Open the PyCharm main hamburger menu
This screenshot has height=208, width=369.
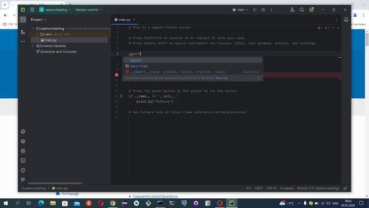click(32, 10)
